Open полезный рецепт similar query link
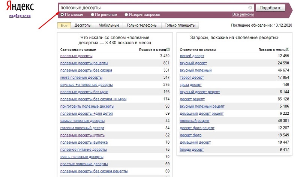Image resolution: width=300 pixels, height=177 pixels. 195,121
